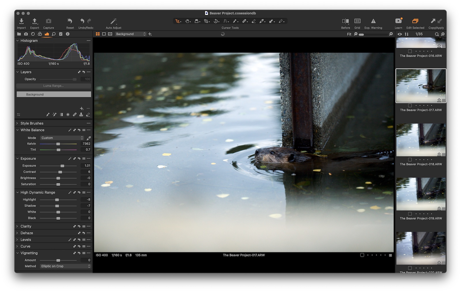
Task: Switch to the Exposure tool tab
Action: pos(47,34)
